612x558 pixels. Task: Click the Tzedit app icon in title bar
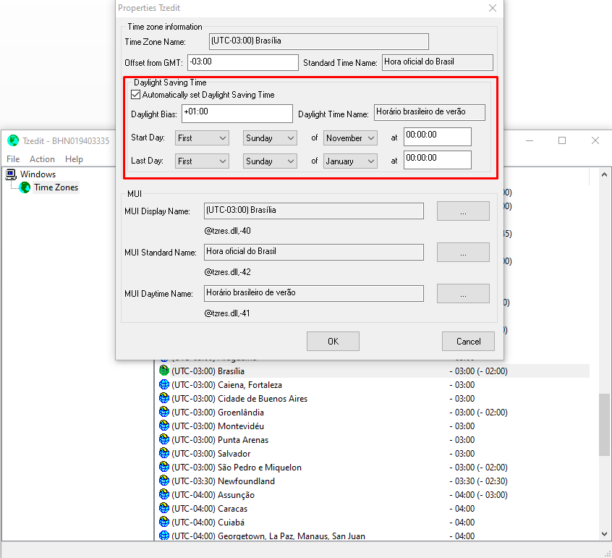click(x=13, y=140)
